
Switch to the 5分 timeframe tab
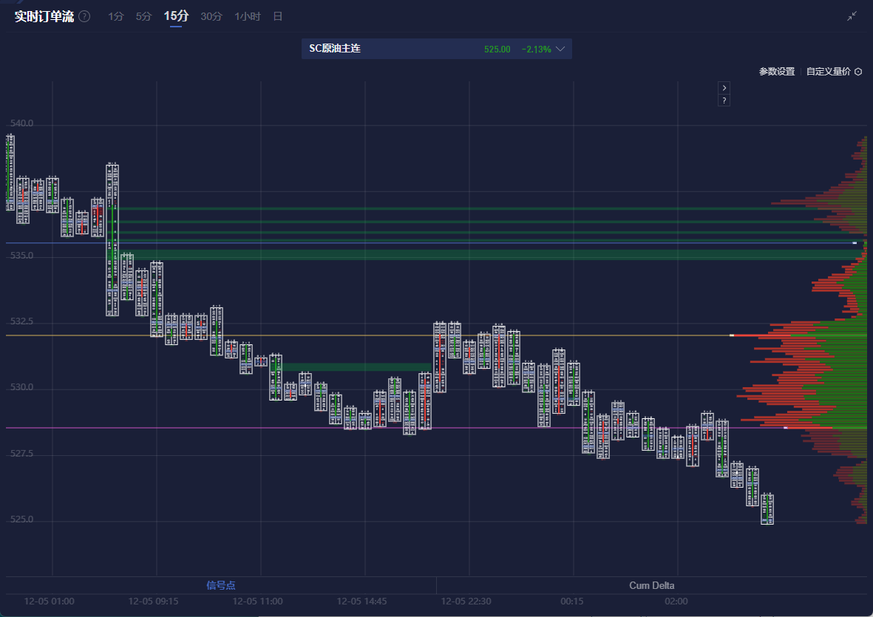(143, 17)
